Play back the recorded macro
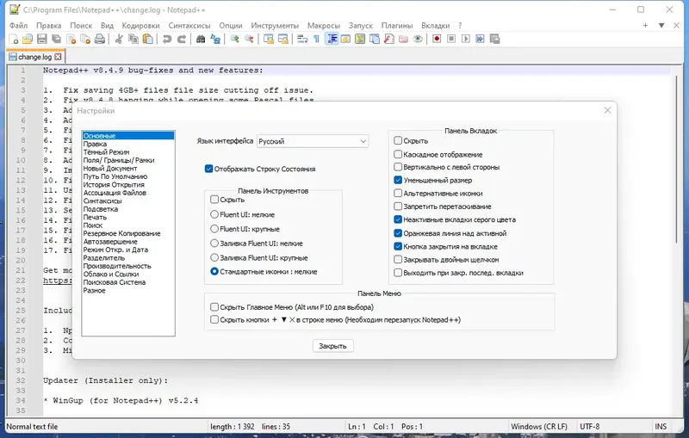The height and width of the screenshot is (438, 689). click(466, 39)
